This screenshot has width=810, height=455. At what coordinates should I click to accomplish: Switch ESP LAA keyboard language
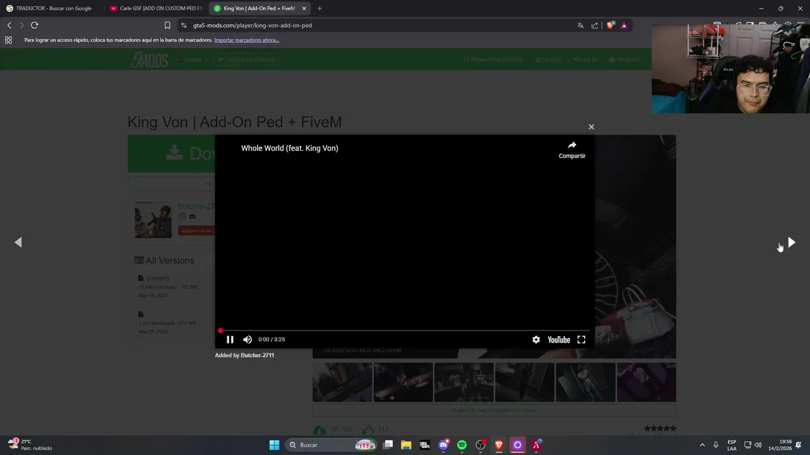point(732,445)
